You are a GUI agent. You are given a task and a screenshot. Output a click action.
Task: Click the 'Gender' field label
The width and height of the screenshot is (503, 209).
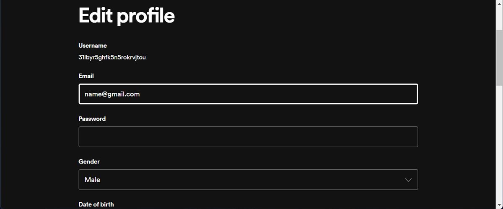pyautogui.click(x=89, y=162)
